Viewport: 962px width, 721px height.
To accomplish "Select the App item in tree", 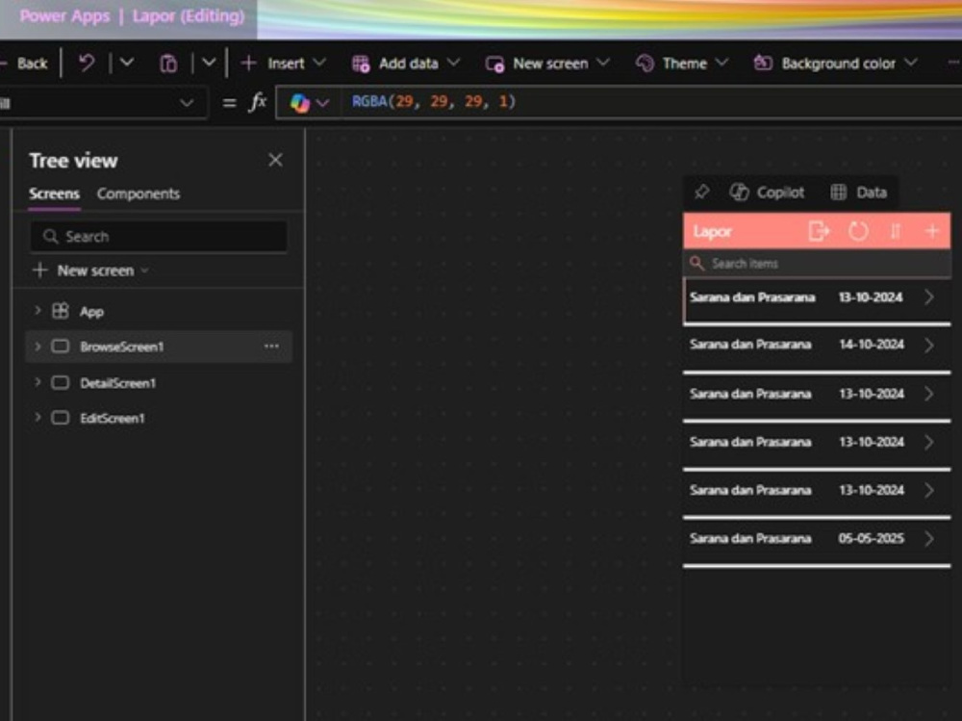I will (x=91, y=312).
